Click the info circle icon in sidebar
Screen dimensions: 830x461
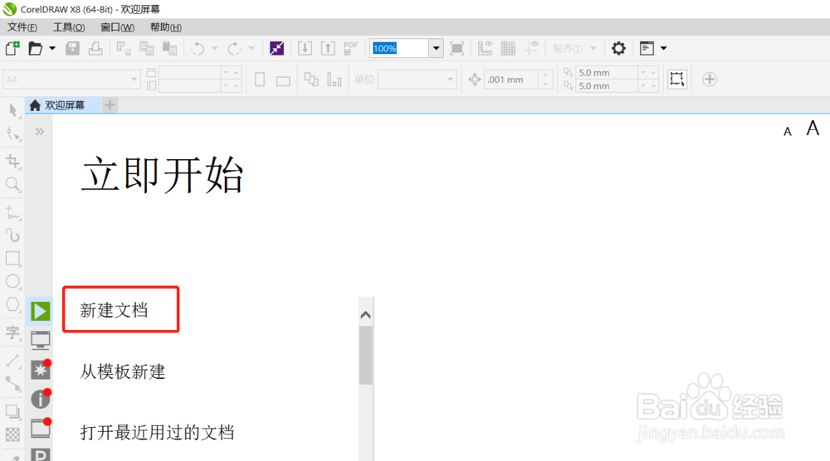pyautogui.click(x=40, y=399)
